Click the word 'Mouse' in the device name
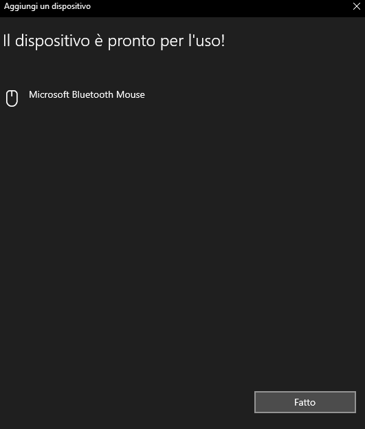The image size is (365, 429). pyautogui.click(x=131, y=94)
